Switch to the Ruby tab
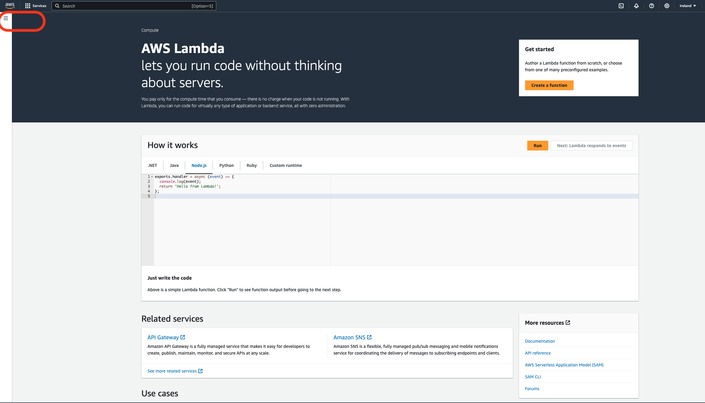This screenshot has width=705, height=403. pos(252,165)
